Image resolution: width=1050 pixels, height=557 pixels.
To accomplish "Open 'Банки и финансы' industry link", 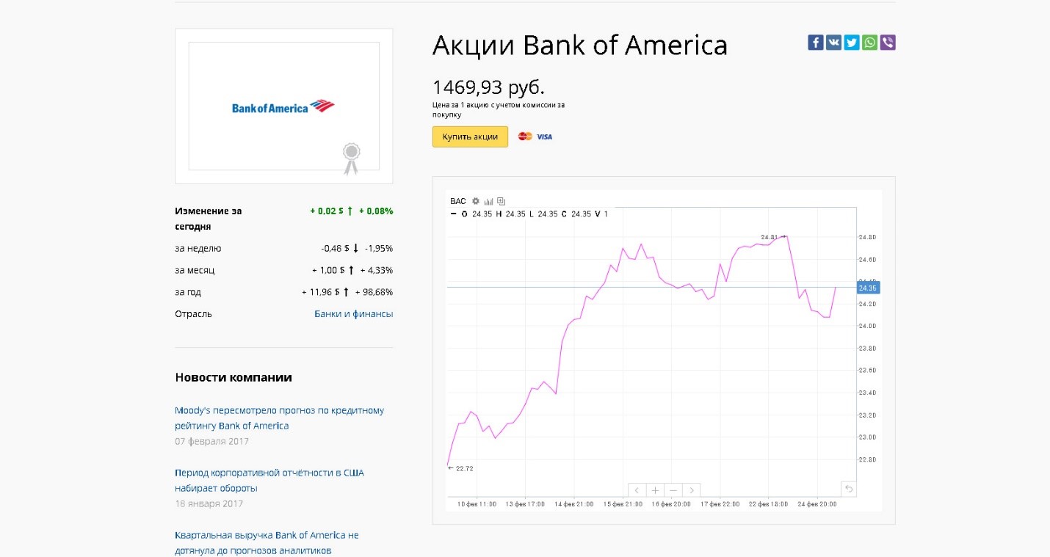I will pyautogui.click(x=353, y=314).
